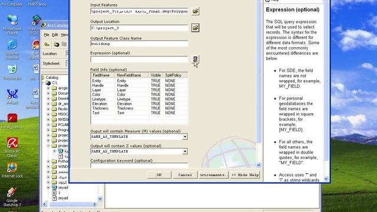Open the AirRoad desktop shortcut

pyautogui.click(x=12, y=97)
